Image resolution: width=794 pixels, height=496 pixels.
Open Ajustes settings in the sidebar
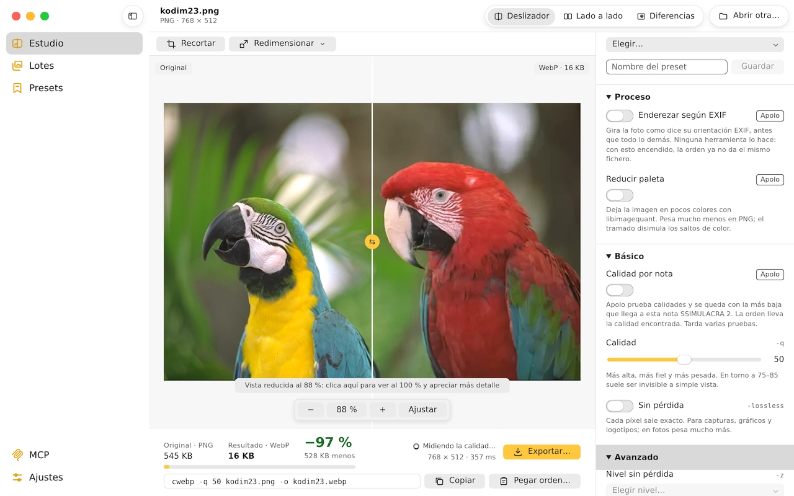[x=74, y=477]
